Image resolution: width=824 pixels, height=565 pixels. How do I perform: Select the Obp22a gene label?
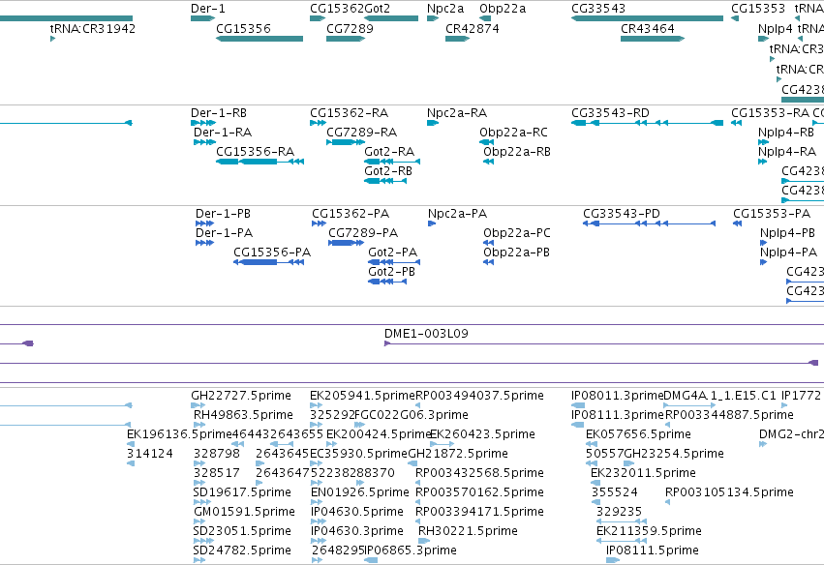(503, 9)
